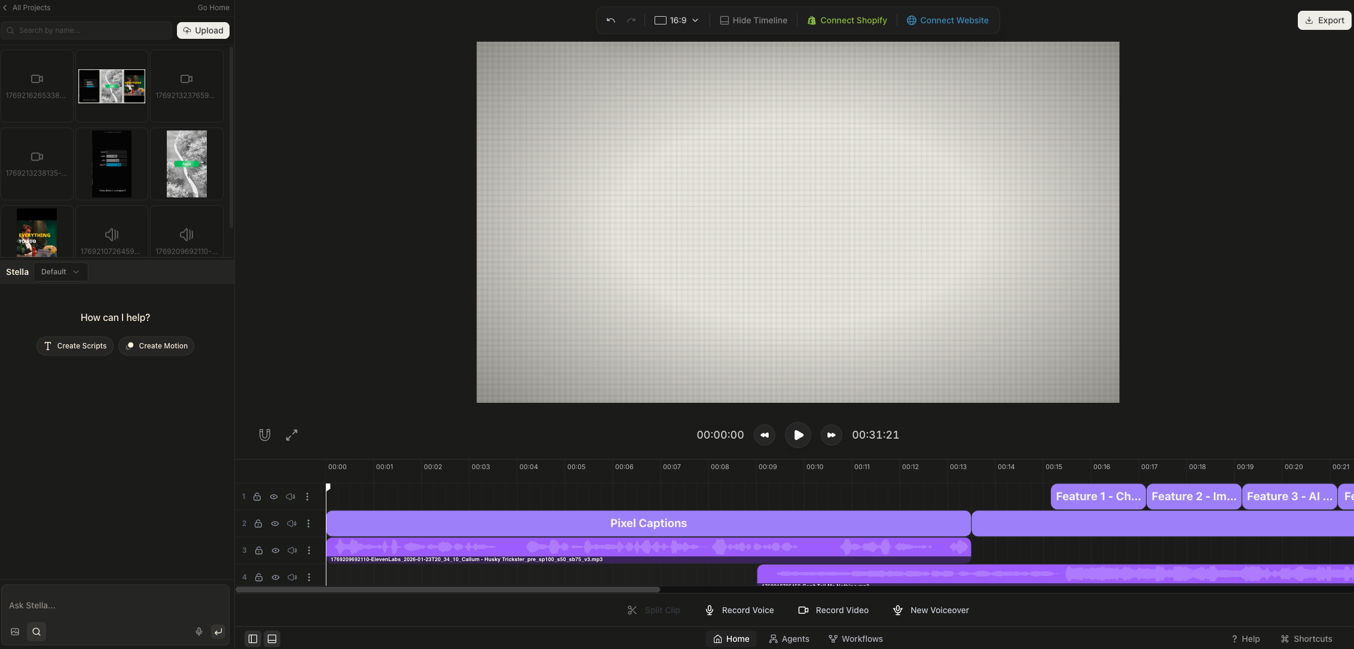Select the Pixel Captions clip on track 2
The width and height of the screenshot is (1354, 649).
point(648,523)
